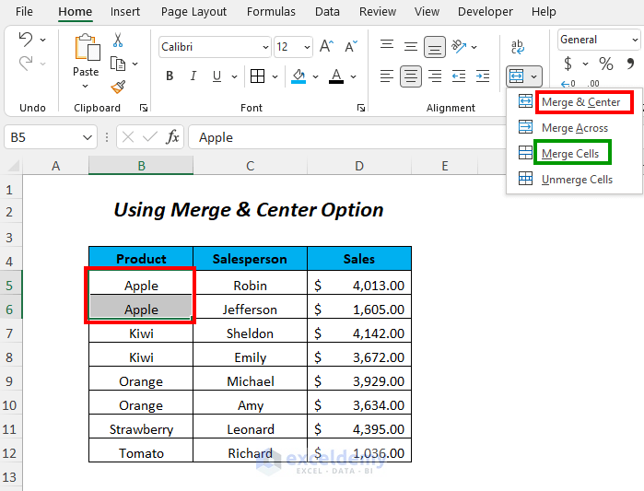Switch to the Page Layout tab
The width and height of the screenshot is (644, 491).
pos(193,12)
